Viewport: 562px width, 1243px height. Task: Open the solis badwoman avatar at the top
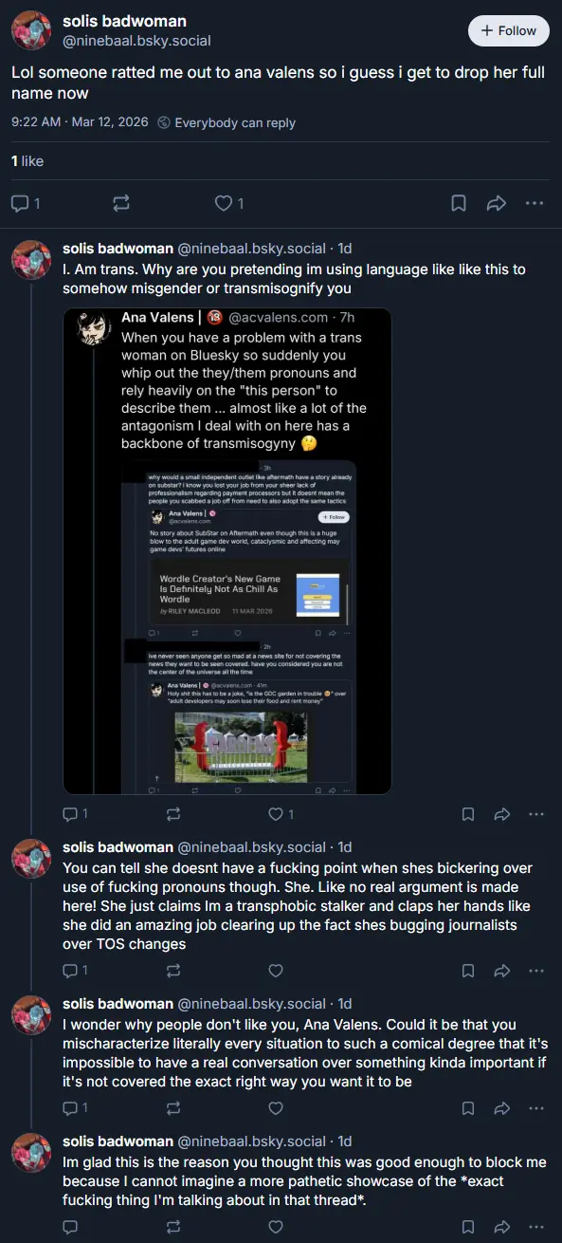tap(31, 31)
